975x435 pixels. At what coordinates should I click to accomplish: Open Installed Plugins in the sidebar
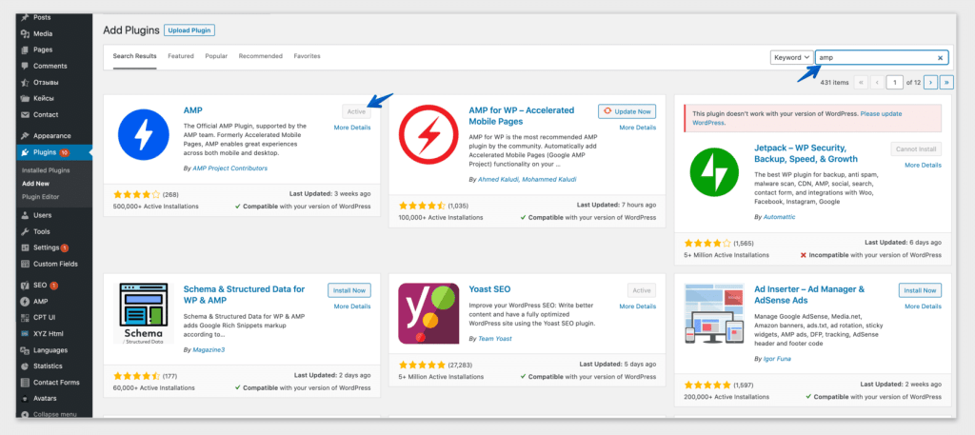click(x=46, y=169)
